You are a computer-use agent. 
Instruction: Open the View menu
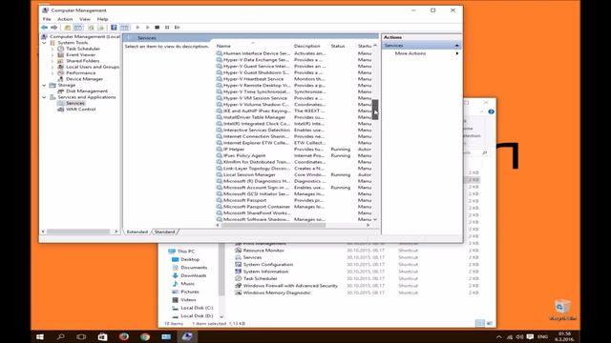[x=85, y=19]
